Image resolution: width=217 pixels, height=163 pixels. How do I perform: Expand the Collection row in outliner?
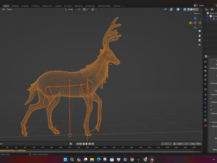[208, 16]
